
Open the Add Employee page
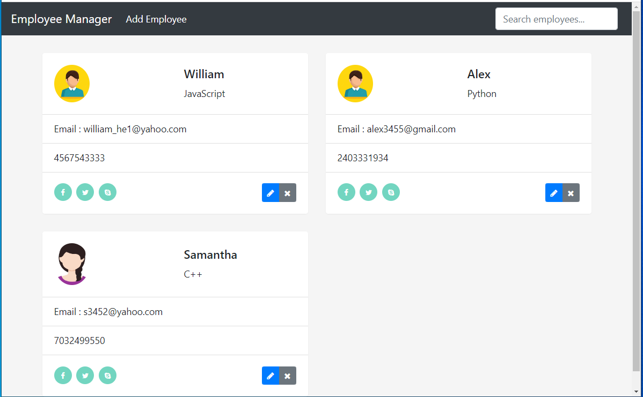click(156, 19)
